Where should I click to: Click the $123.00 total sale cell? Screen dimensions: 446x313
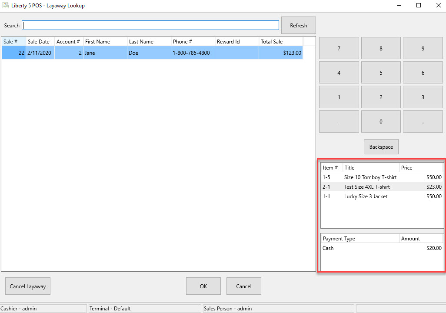coord(281,53)
